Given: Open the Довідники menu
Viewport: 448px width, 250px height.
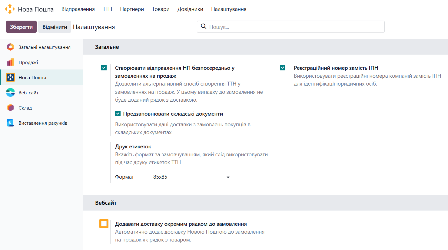Looking at the screenshot, I should coord(190,9).
